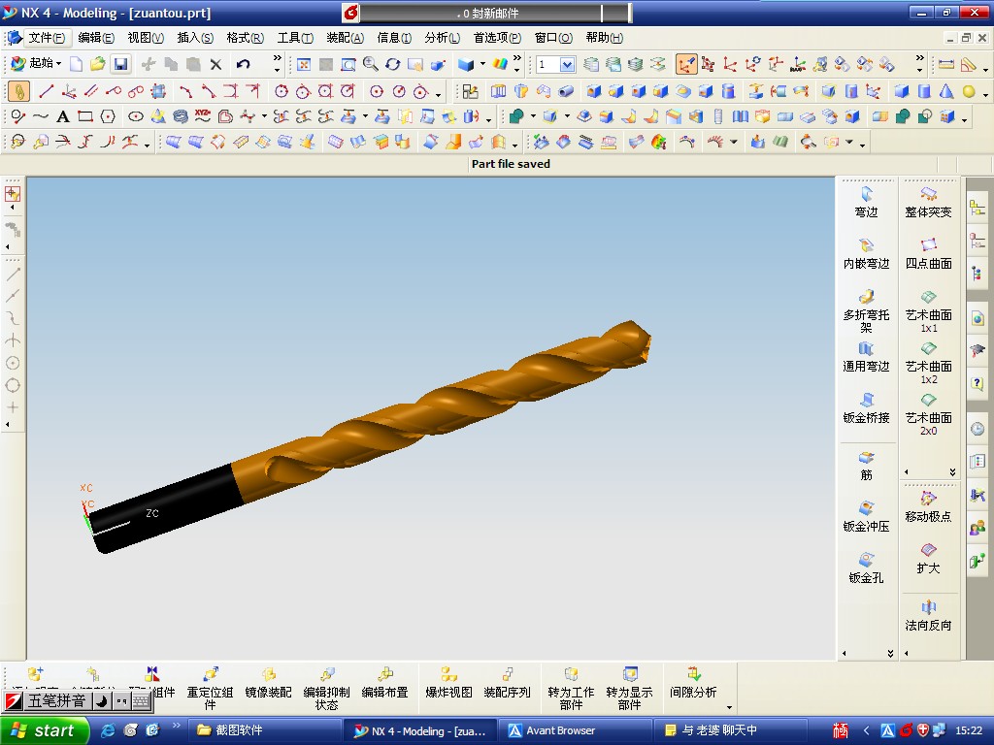
Task: Click the 爆炸视图 exploded views button
Action: pos(448,683)
